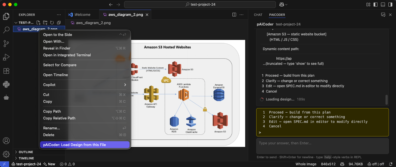Image resolution: width=396 pixels, height=167 pixels.
Task: Click the 846x512 image size in status bar
Action: click(x=328, y=164)
